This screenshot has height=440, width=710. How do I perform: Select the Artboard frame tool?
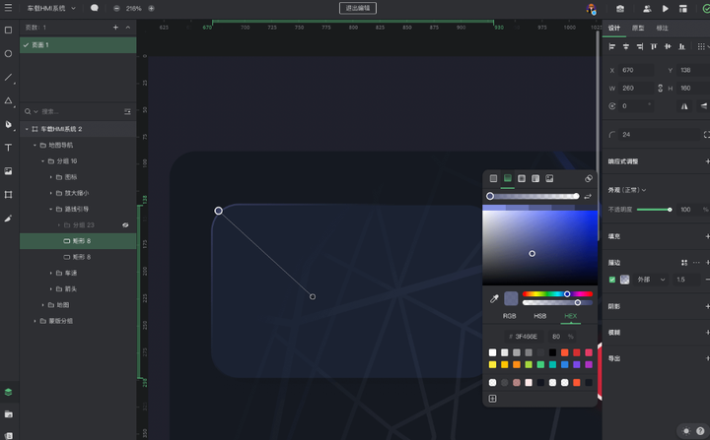pyautogui.click(x=8, y=195)
